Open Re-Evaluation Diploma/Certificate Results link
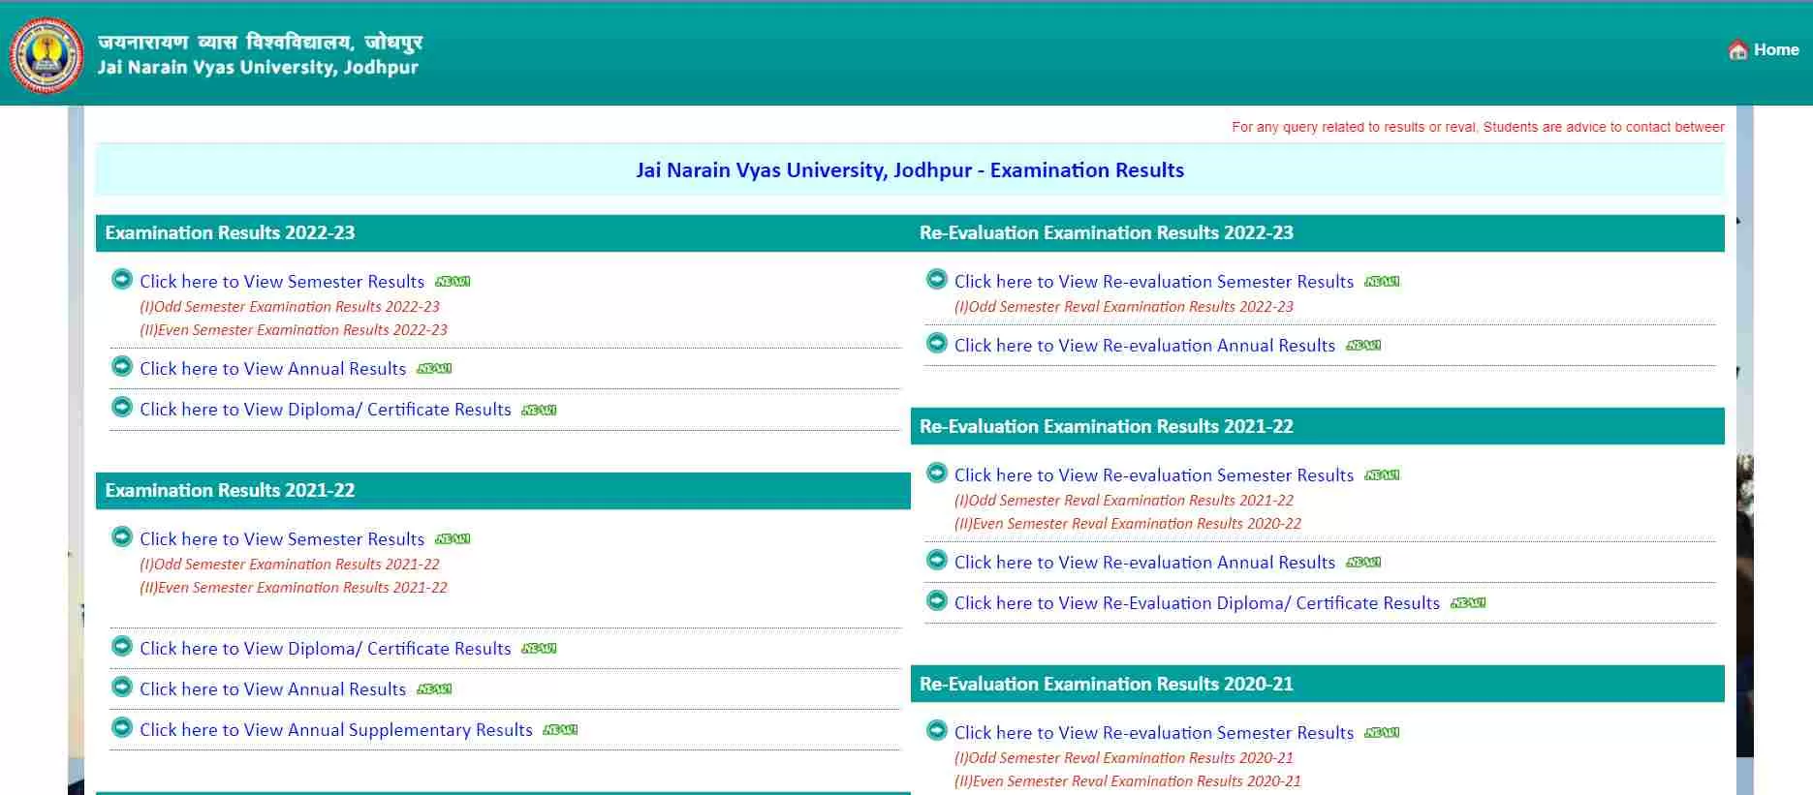The image size is (1813, 795). coord(1198,603)
